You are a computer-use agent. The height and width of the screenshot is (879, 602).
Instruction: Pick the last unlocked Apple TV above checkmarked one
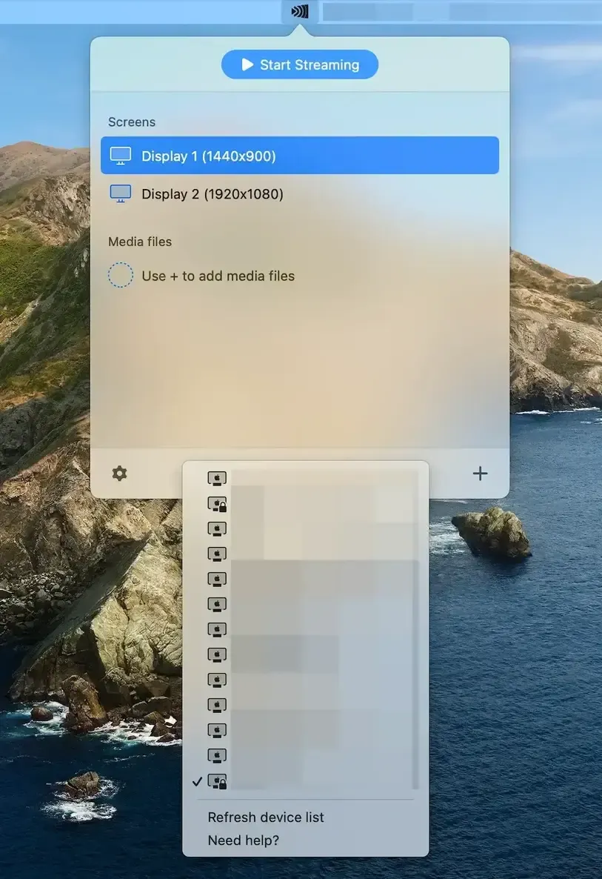click(305, 756)
